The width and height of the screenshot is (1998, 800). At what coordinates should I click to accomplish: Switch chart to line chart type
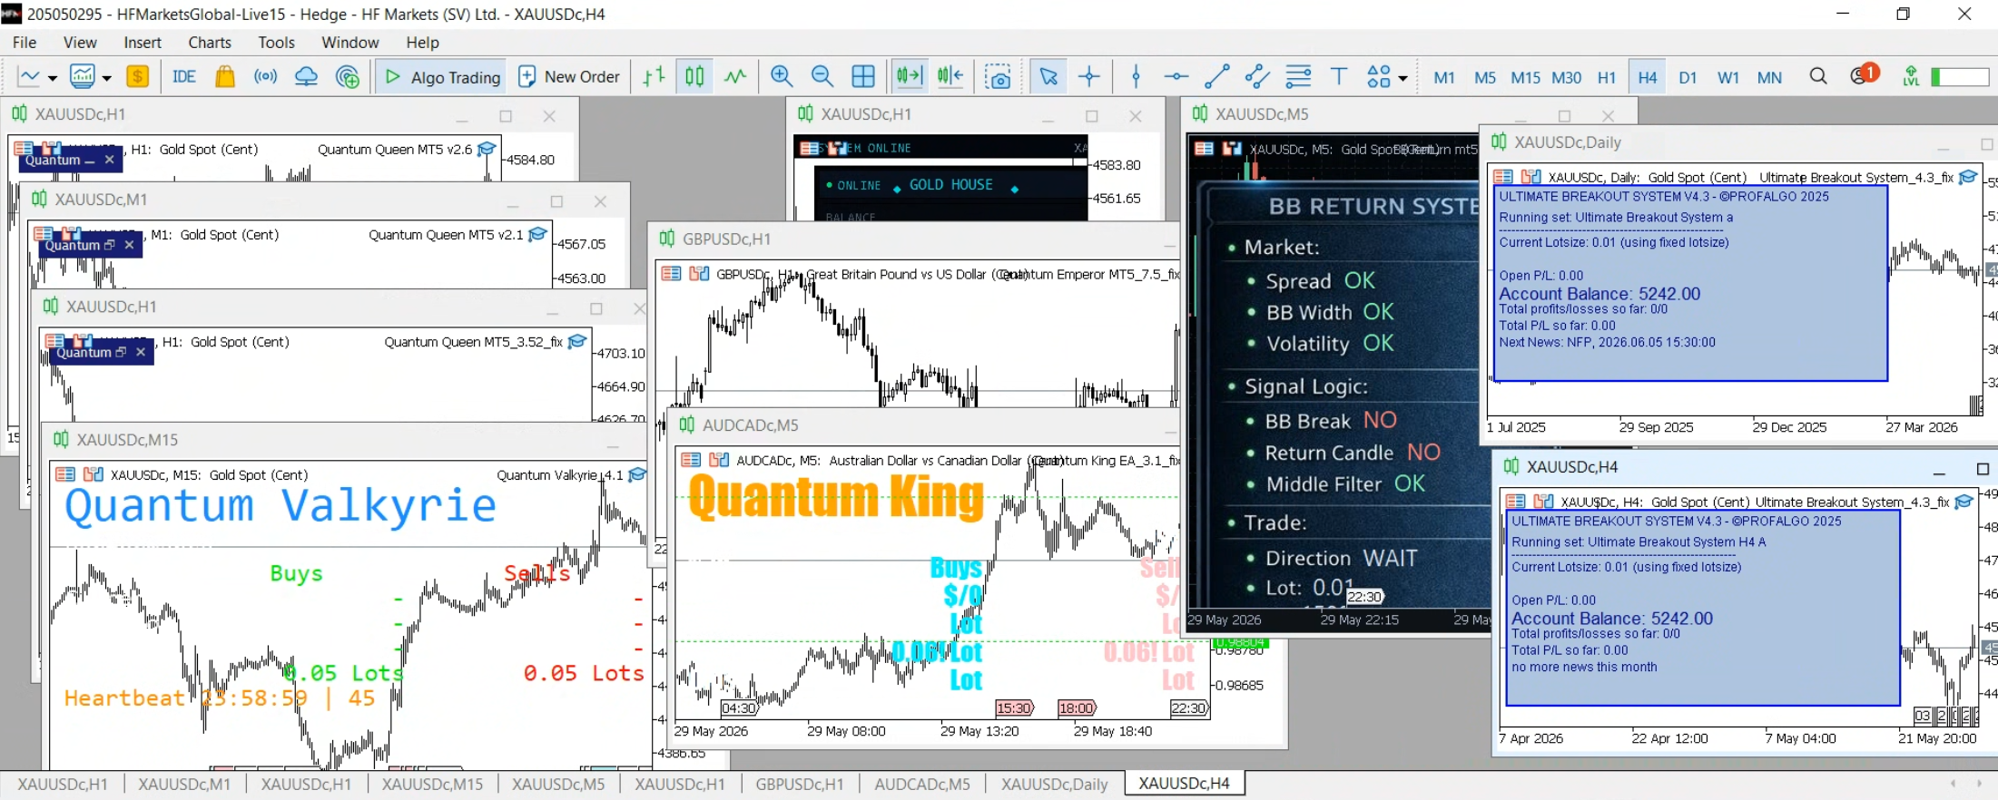735,77
